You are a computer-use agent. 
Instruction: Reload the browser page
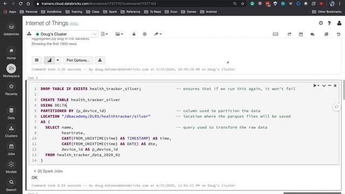pyautogui.click(x=20, y=4)
